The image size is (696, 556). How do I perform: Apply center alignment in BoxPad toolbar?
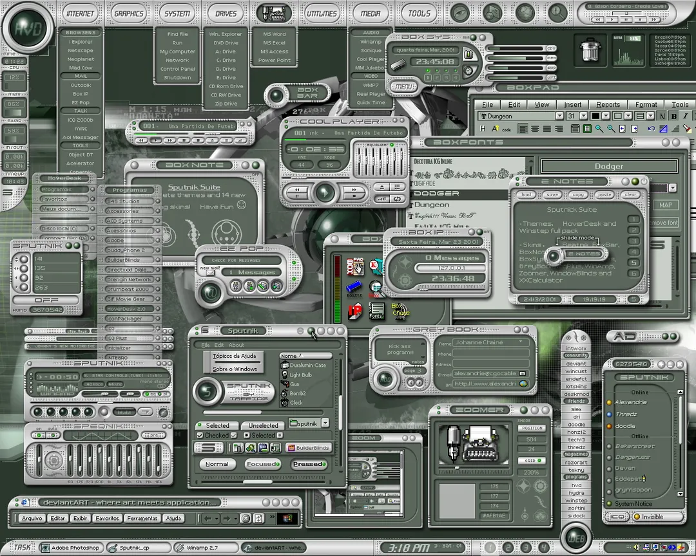tap(535, 129)
